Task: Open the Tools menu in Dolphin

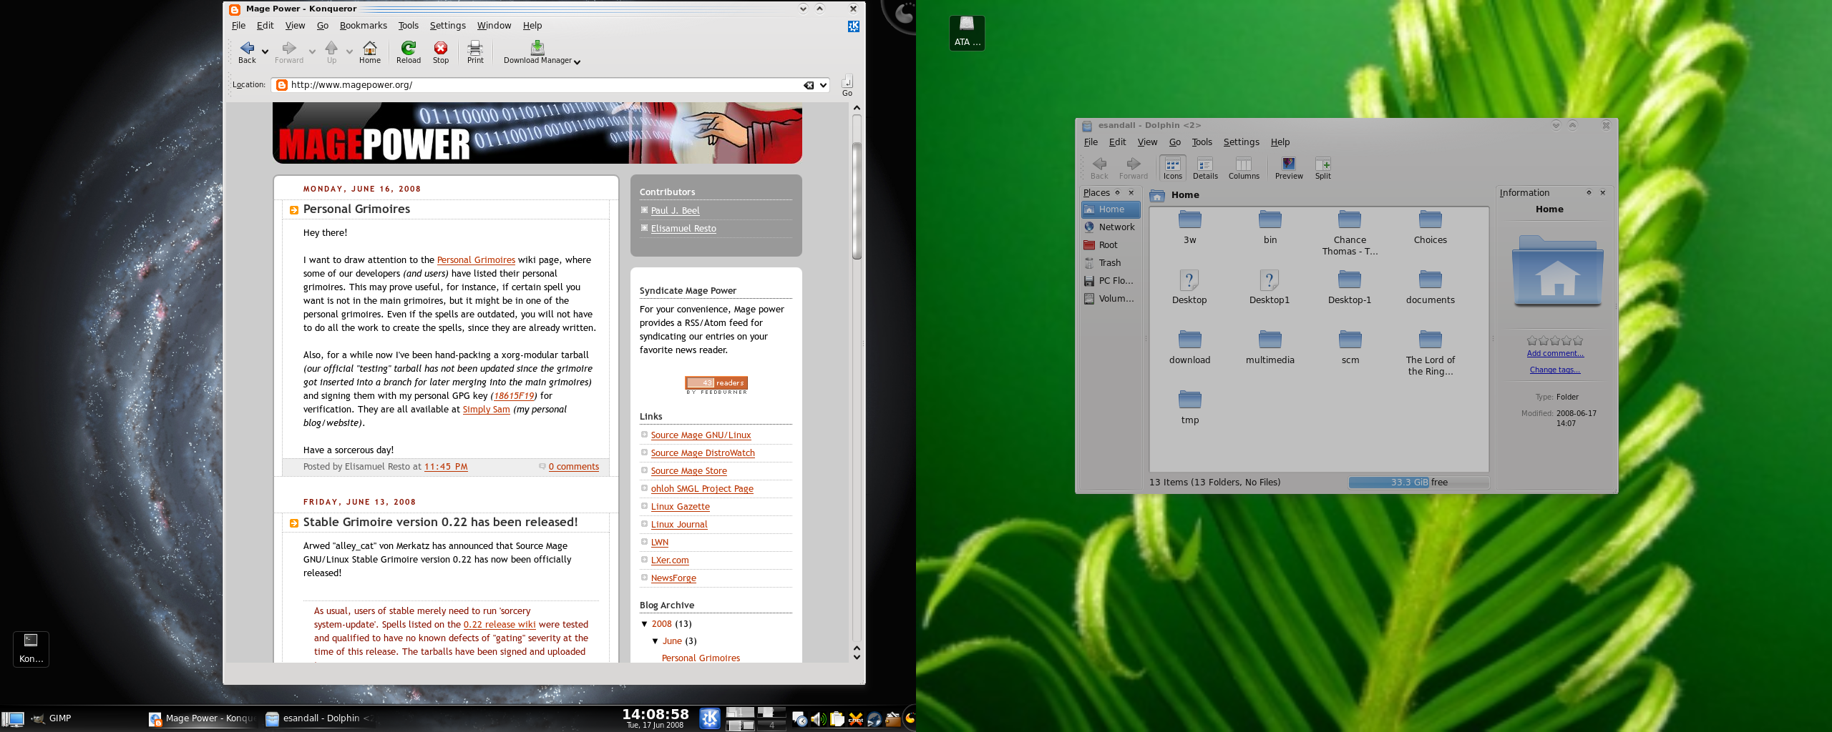Action: tap(1202, 142)
